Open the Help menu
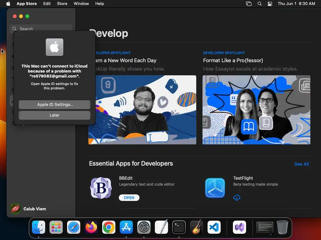This screenshot has height=240, width=321. [99, 3]
